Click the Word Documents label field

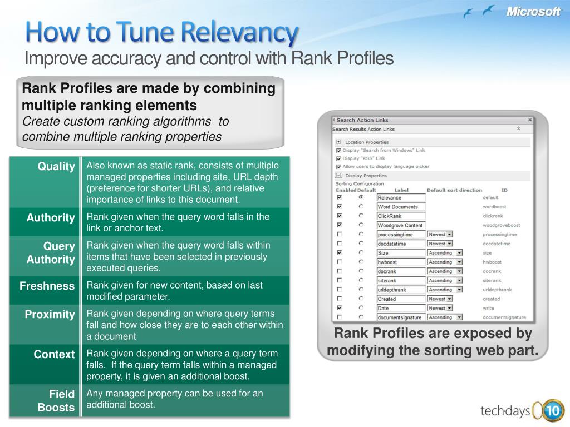point(401,207)
